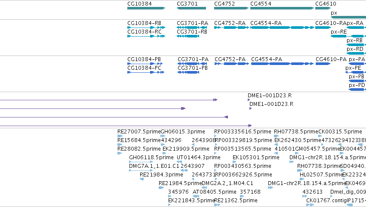Screen dimensions: 366x207
Task: Select the CG4752-RA transcript glyph
Action: coord(231,28)
